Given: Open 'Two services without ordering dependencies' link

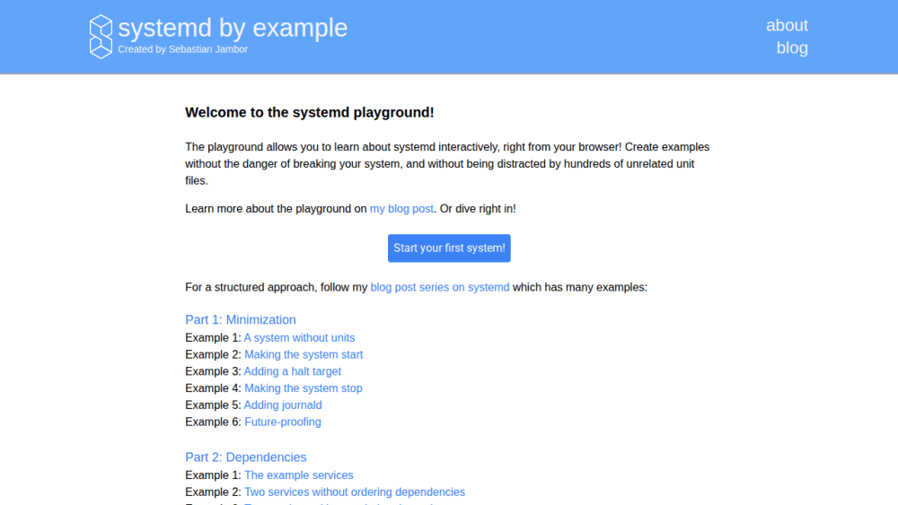Looking at the screenshot, I should (355, 492).
